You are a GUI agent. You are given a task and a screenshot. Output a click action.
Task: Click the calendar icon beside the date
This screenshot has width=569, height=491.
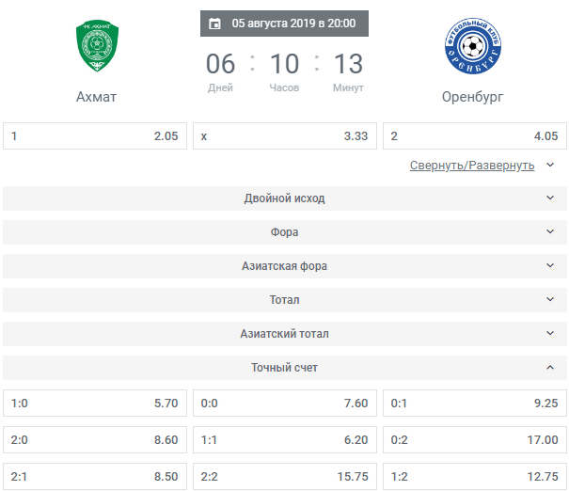pyautogui.click(x=214, y=24)
